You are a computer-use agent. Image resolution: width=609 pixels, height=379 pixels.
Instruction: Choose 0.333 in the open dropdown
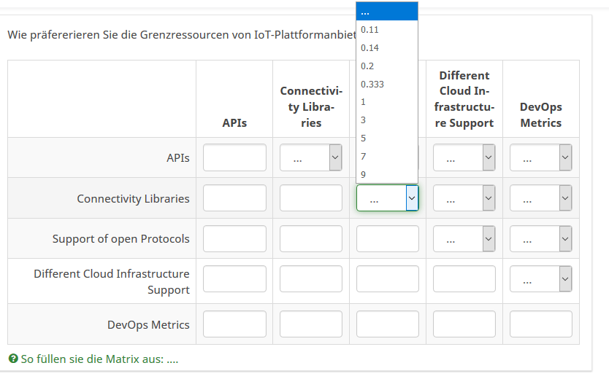[372, 84]
